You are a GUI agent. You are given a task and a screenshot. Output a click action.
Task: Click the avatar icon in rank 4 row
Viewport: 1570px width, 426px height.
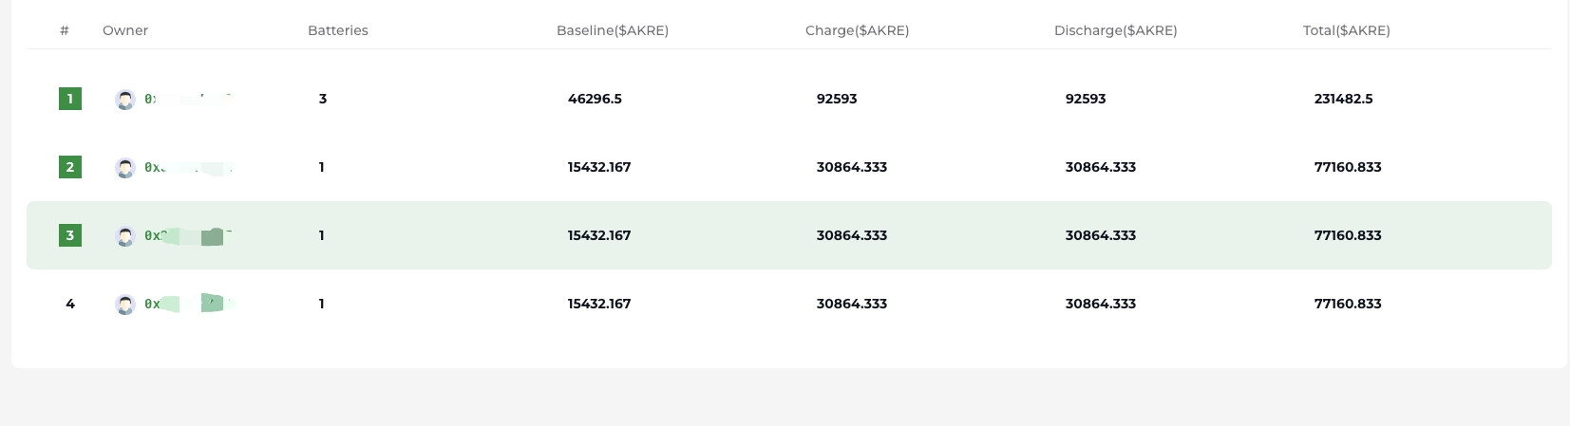125,305
